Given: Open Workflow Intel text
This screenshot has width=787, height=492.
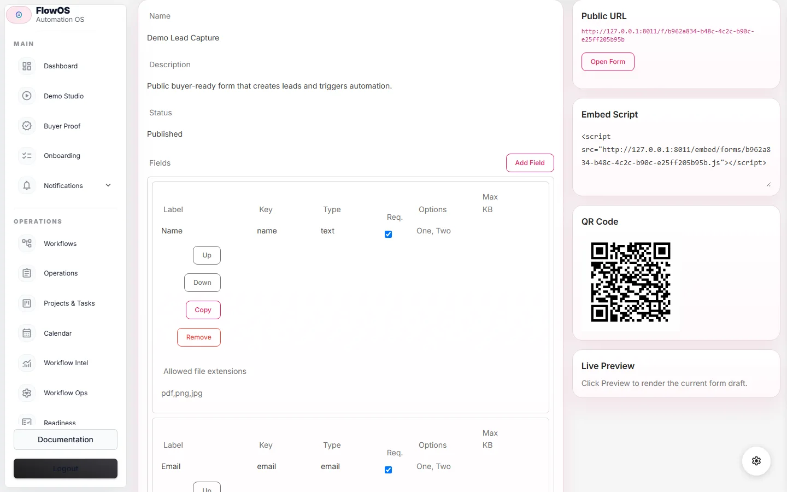Looking at the screenshot, I should point(66,363).
